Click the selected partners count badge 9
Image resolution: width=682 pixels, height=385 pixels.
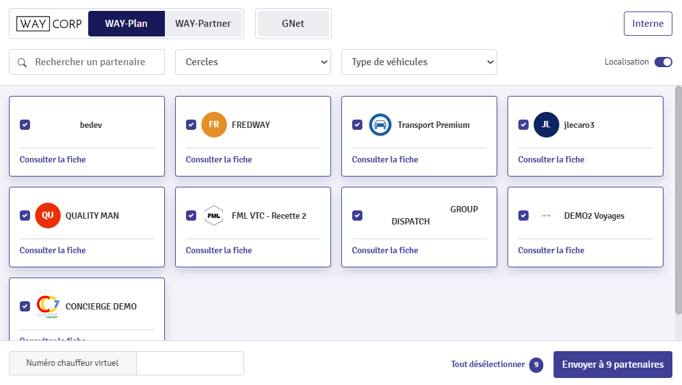click(x=536, y=365)
